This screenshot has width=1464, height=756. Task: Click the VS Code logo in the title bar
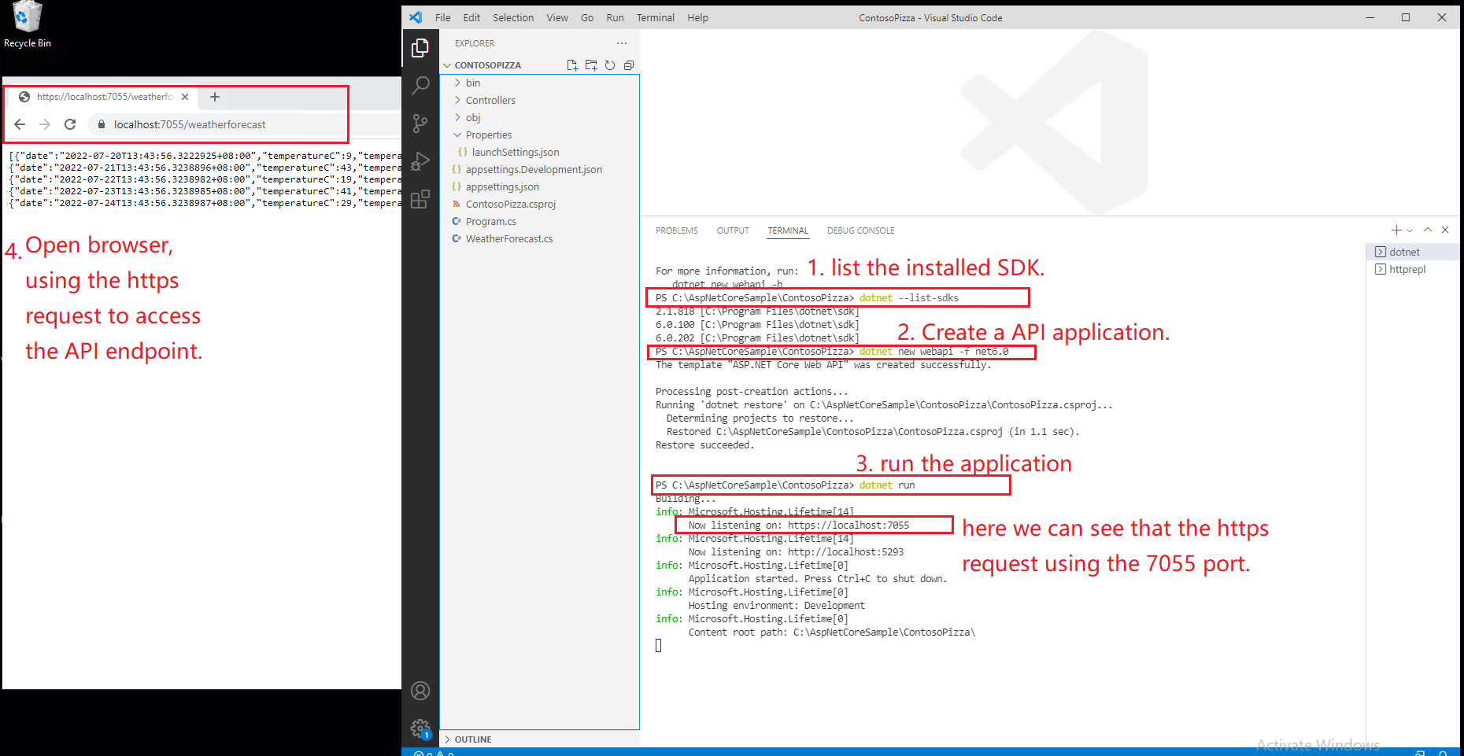click(416, 17)
